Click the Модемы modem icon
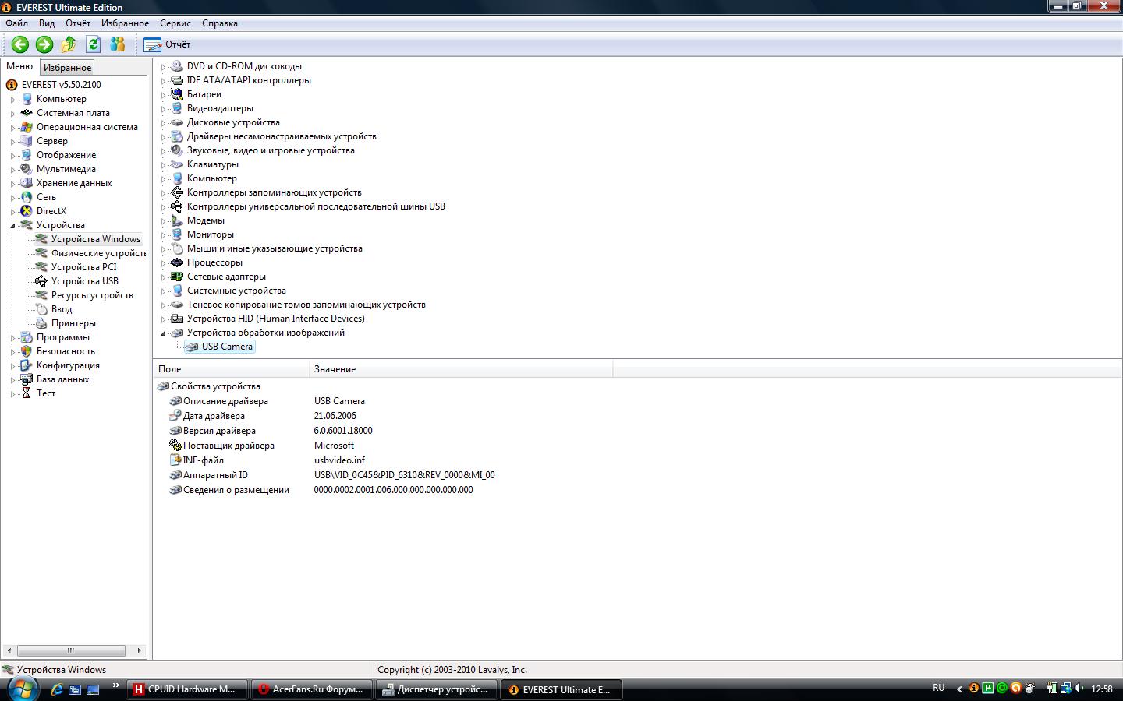This screenshot has width=1123, height=701. click(x=177, y=220)
